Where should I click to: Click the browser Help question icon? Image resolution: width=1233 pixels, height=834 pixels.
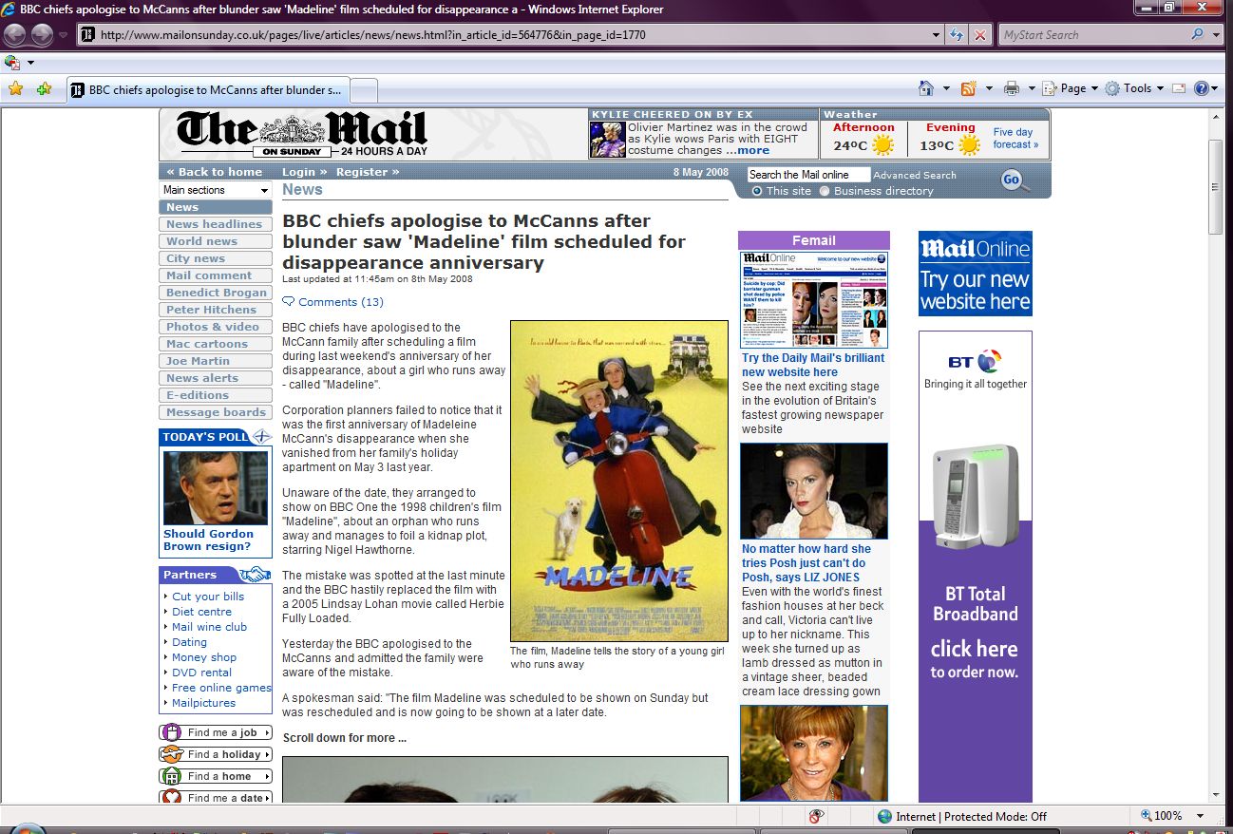pyautogui.click(x=1202, y=88)
